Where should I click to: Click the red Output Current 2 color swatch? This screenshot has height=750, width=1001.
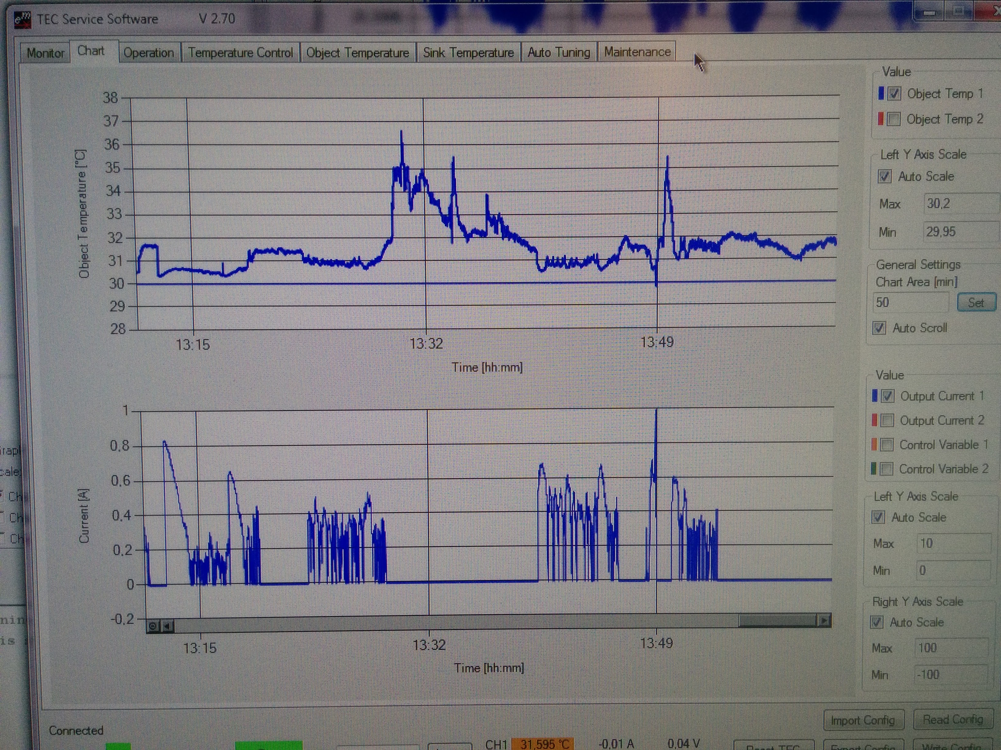pyautogui.click(x=874, y=420)
